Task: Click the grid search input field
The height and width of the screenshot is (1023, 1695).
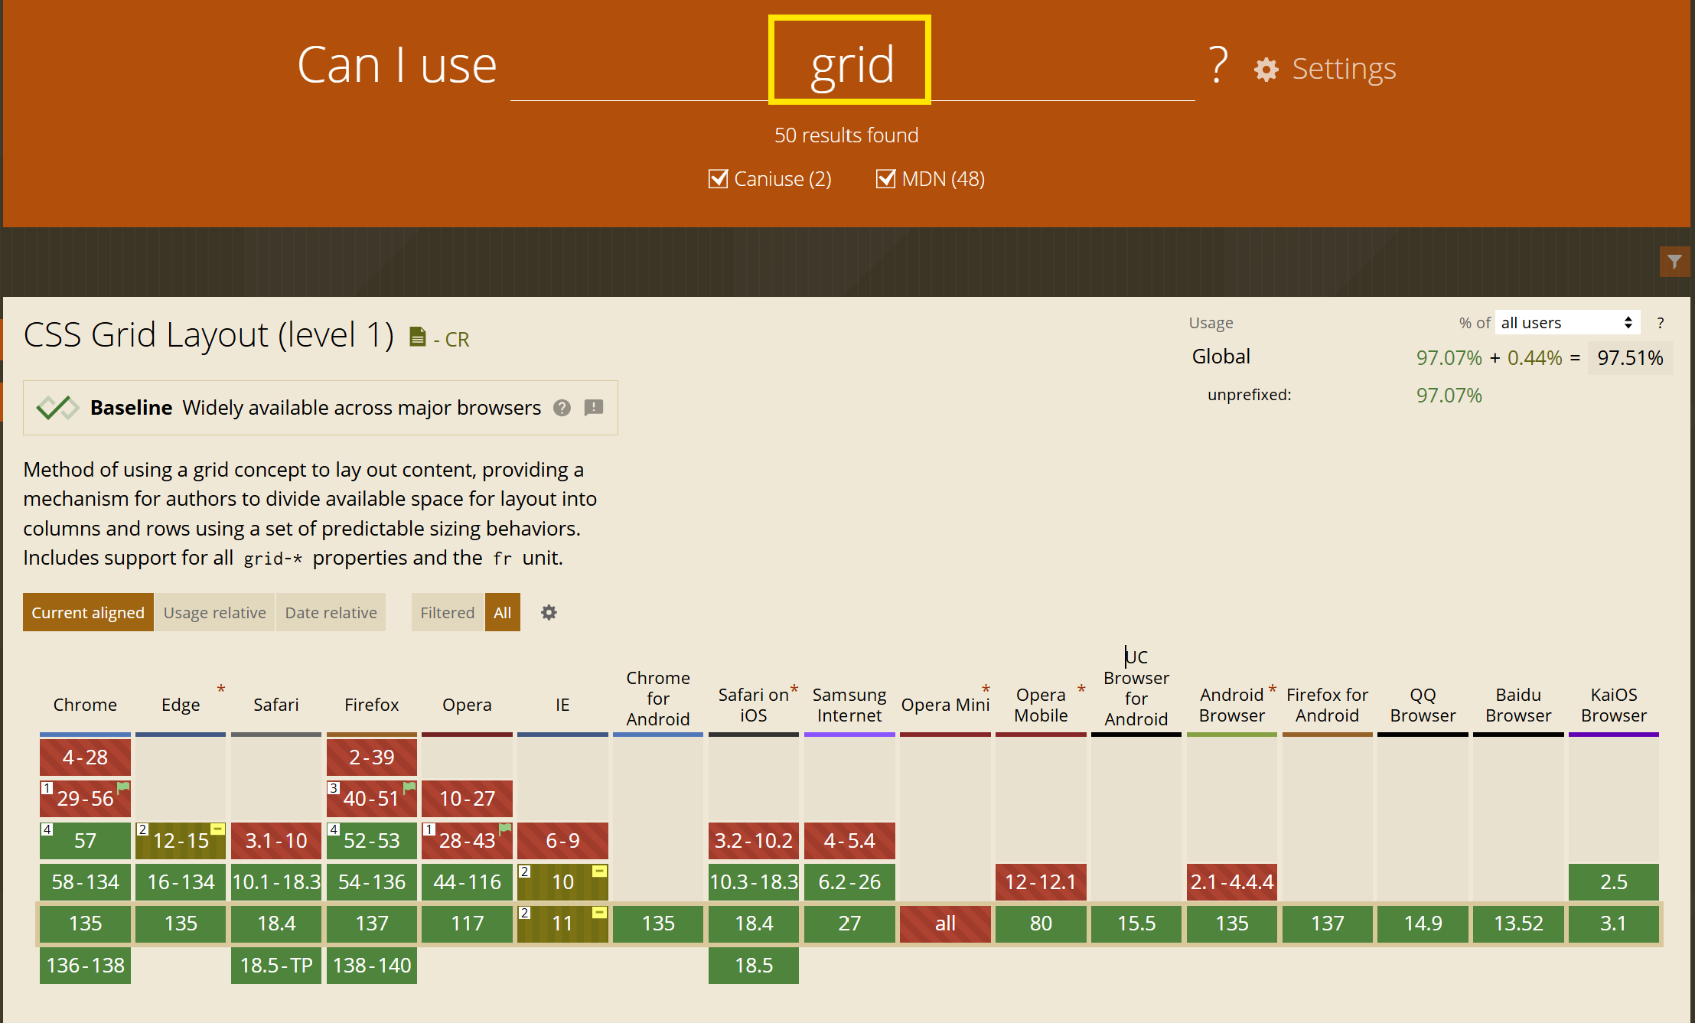Action: pyautogui.click(x=850, y=66)
